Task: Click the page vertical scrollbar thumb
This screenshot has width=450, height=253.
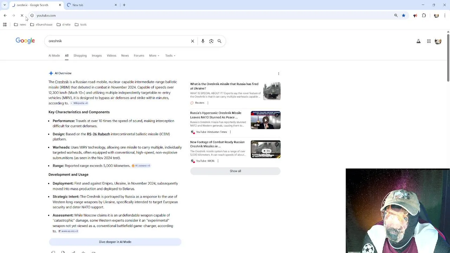Action: coord(448,58)
